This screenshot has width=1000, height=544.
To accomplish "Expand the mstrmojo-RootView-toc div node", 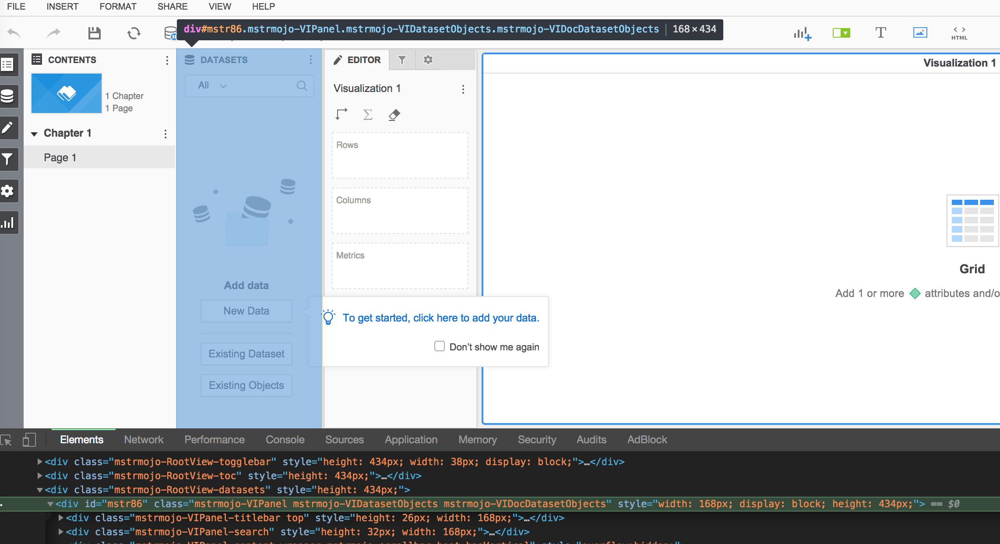I will pos(40,476).
